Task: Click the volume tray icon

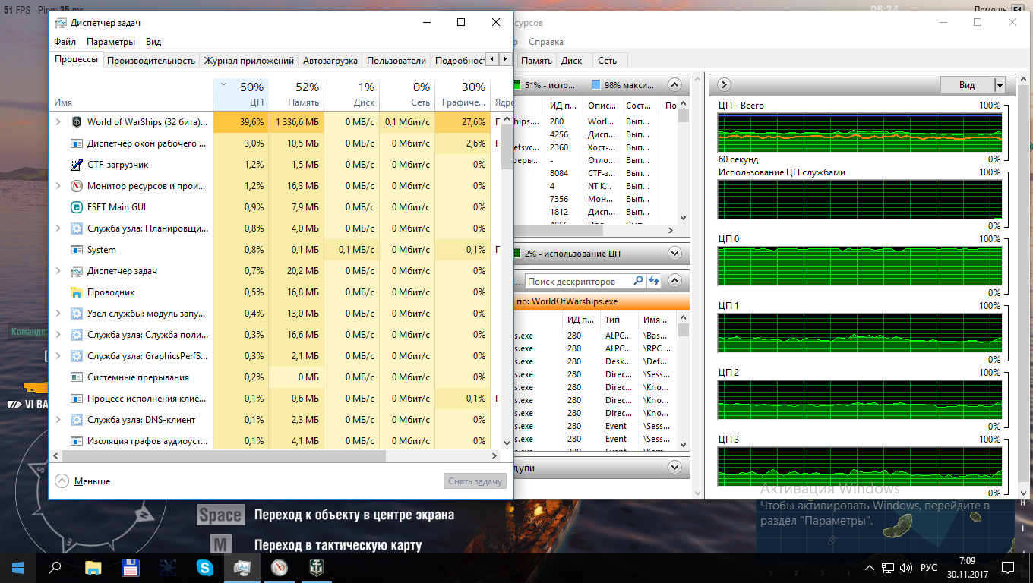Action: [905, 568]
